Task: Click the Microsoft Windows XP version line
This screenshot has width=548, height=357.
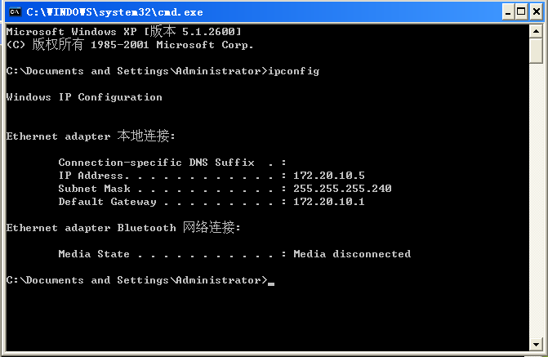Action: 123,32
